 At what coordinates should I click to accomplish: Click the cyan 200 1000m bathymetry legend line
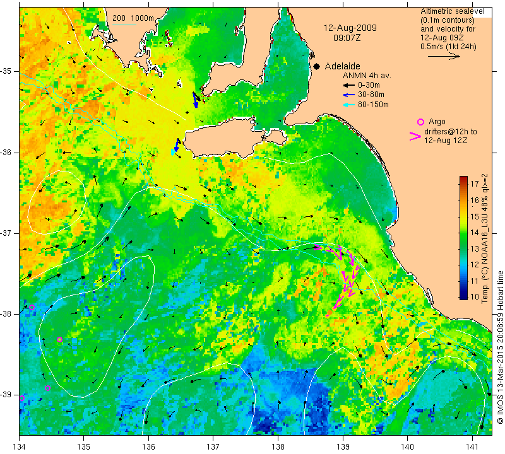(x=124, y=25)
